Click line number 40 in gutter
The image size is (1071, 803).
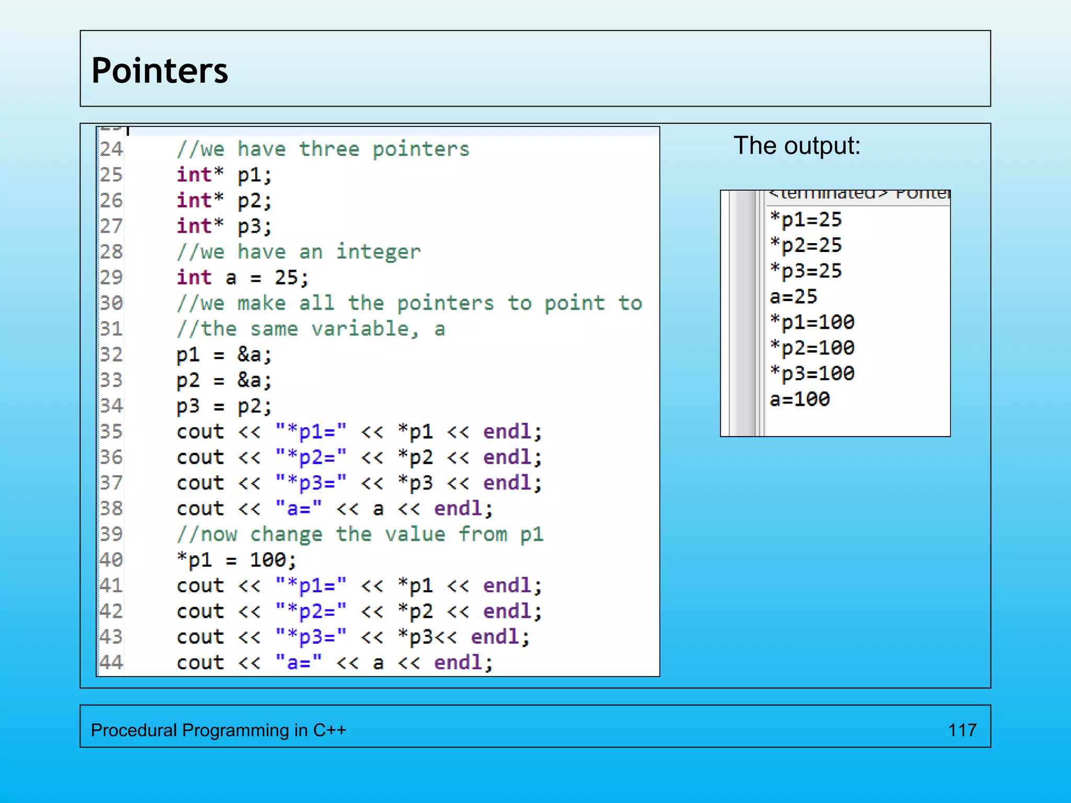(x=111, y=560)
